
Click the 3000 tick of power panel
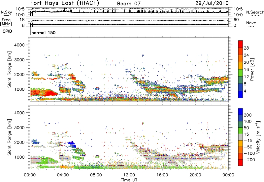pyautogui.click(x=19, y=60)
